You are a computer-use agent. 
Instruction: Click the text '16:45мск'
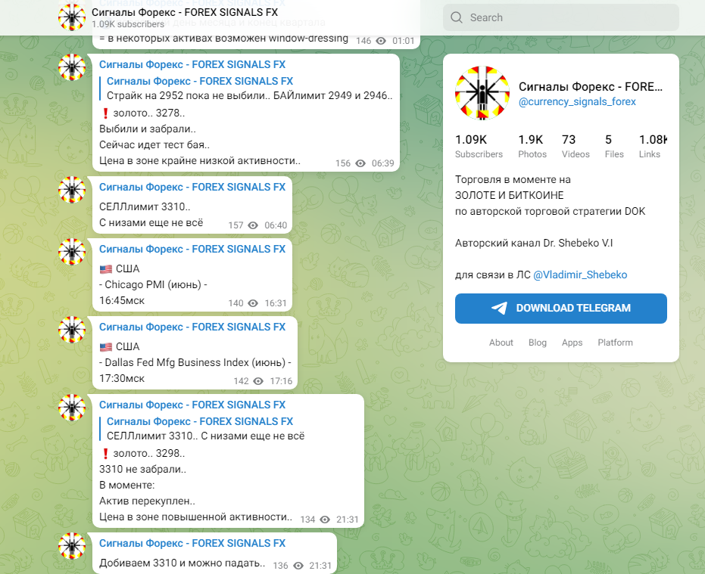122,301
